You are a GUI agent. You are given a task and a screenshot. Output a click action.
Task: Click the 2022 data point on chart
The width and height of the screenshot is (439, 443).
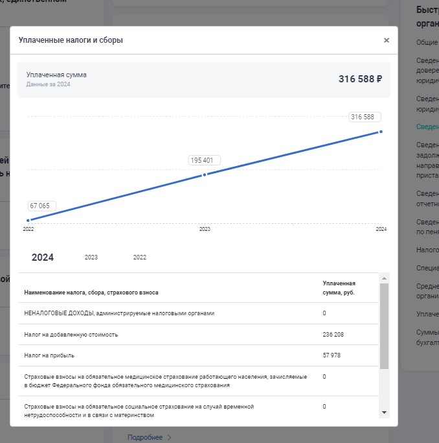tap(28, 221)
